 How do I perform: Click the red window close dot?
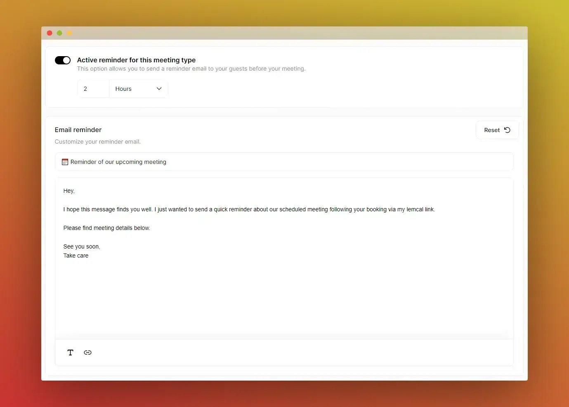[x=50, y=33]
